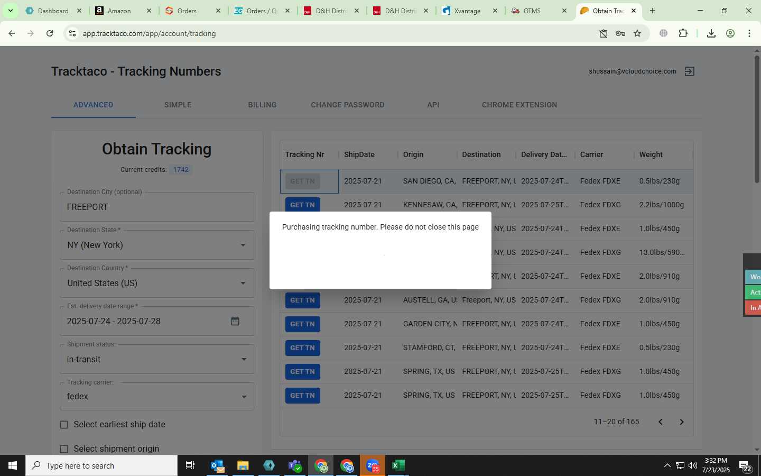Select the ADVANCED tab

pos(93,105)
